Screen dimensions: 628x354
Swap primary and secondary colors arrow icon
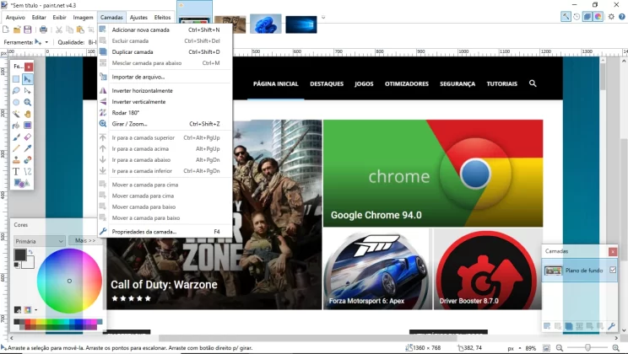[30, 252]
